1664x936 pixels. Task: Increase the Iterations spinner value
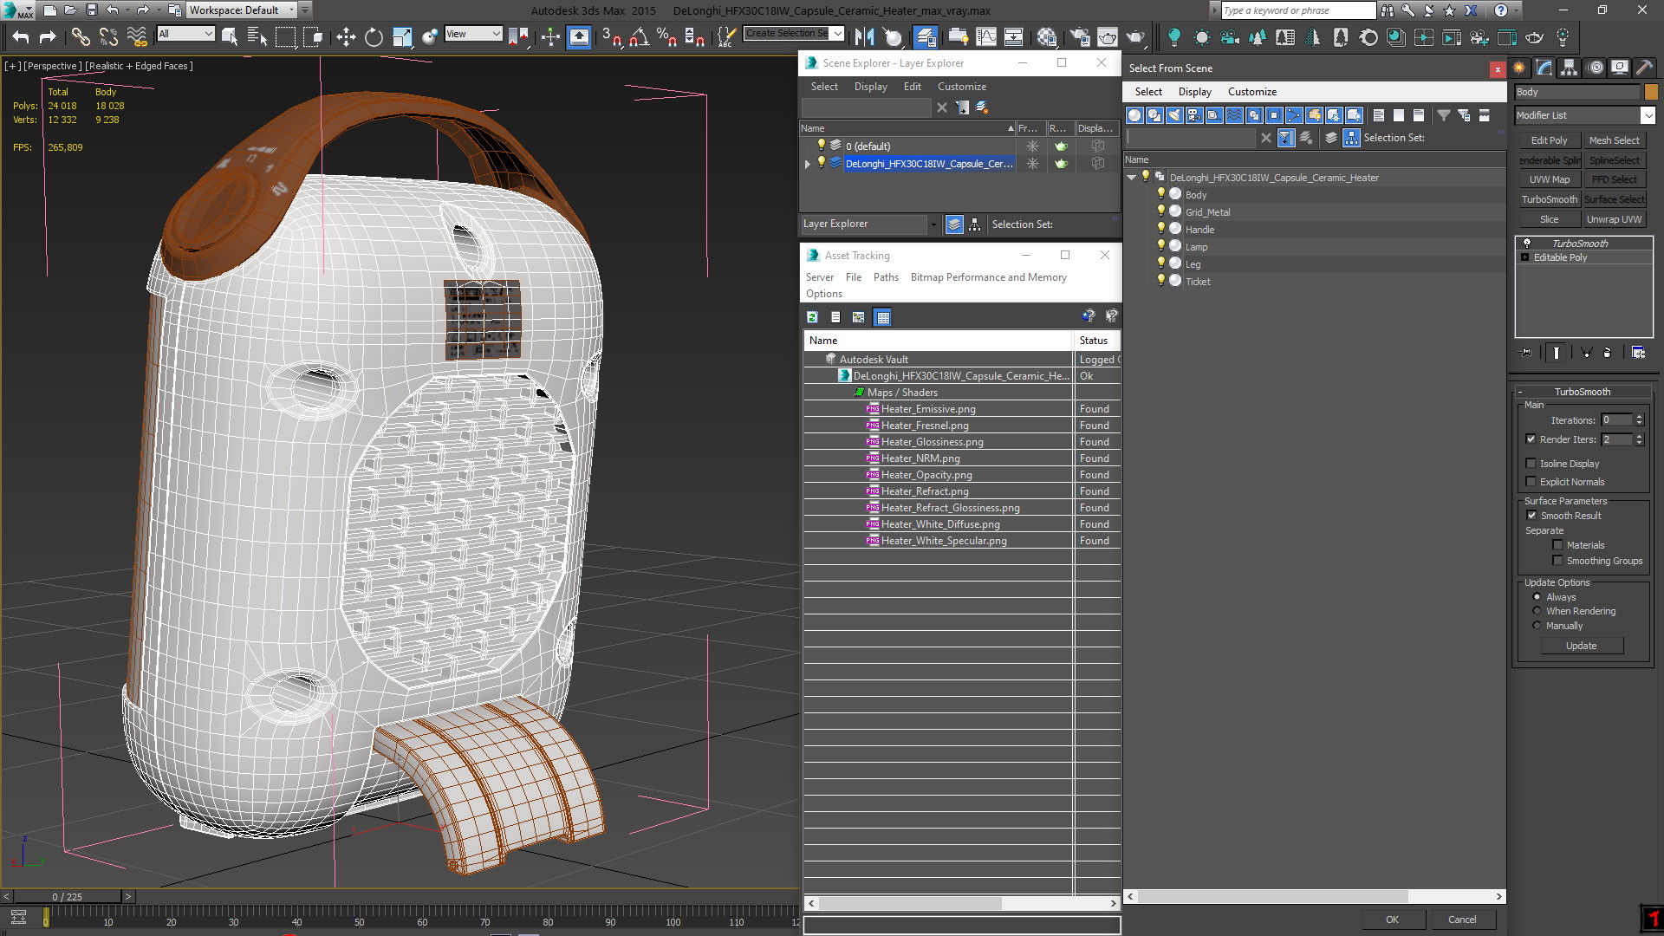[1639, 417]
